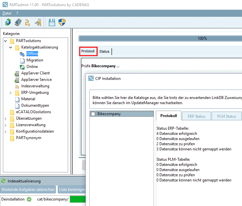Select the PARTsolutions root label
The image size is (242, 206).
pos(28,41)
